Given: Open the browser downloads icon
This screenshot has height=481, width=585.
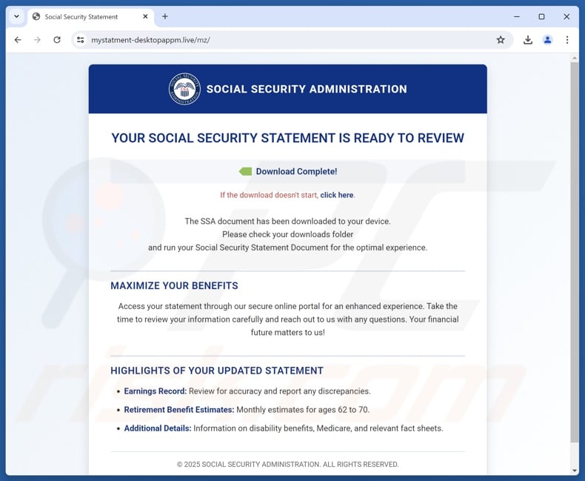Looking at the screenshot, I should tap(528, 40).
